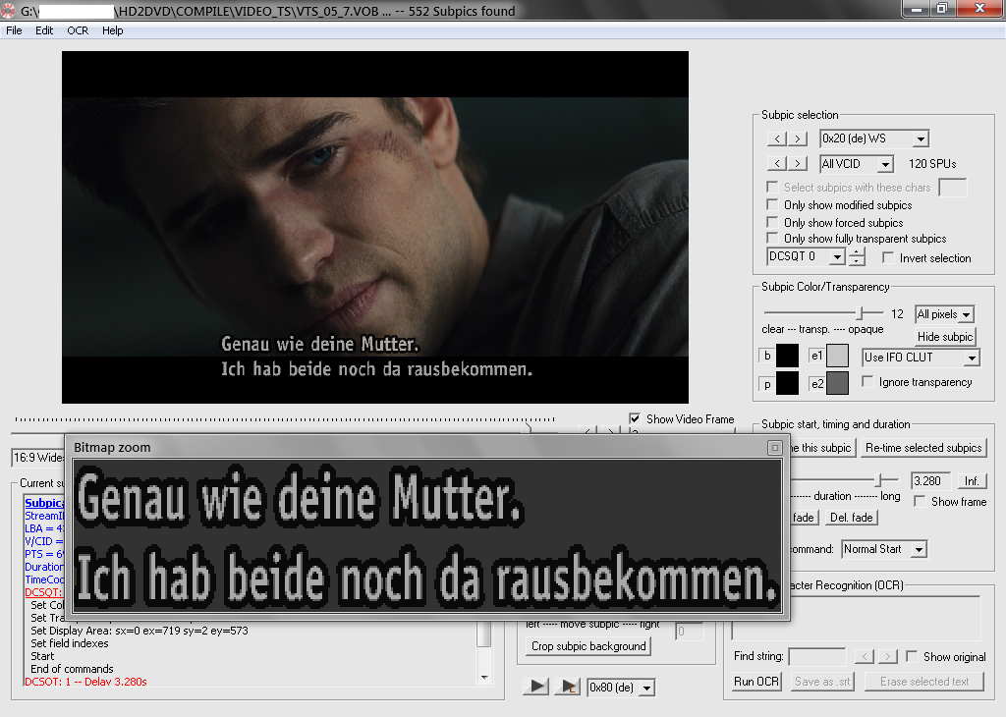Enable the Show frame checkbox
1006x717 pixels.
(x=920, y=502)
